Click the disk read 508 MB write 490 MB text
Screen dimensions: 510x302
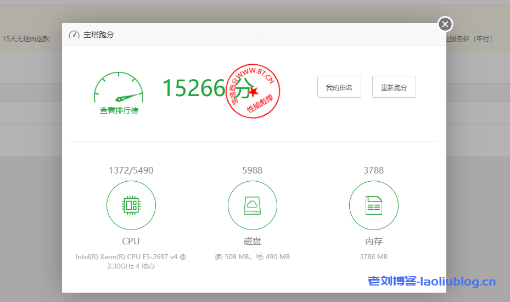(253, 257)
